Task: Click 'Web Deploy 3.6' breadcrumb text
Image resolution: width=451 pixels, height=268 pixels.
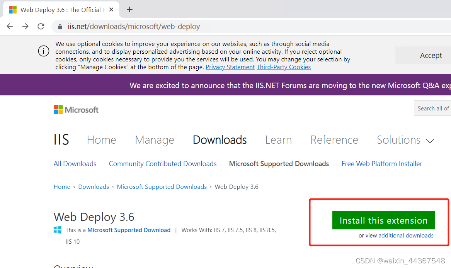Action: click(237, 187)
